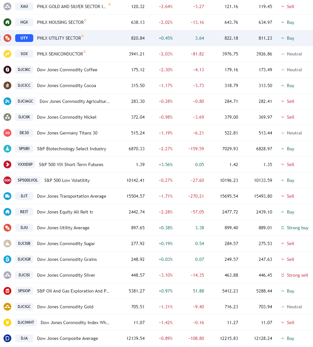Open Dow Jones Commodity Silver link

pyautogui.click(x=66, y=275)
